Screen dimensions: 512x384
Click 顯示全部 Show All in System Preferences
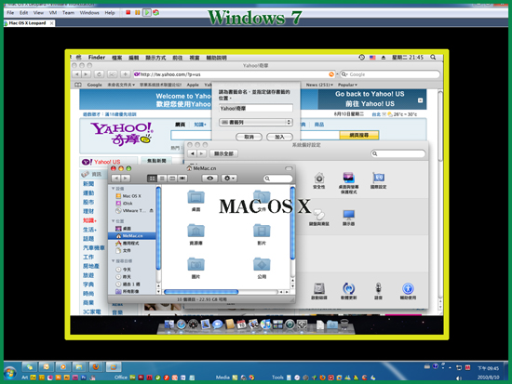(223, 153)
